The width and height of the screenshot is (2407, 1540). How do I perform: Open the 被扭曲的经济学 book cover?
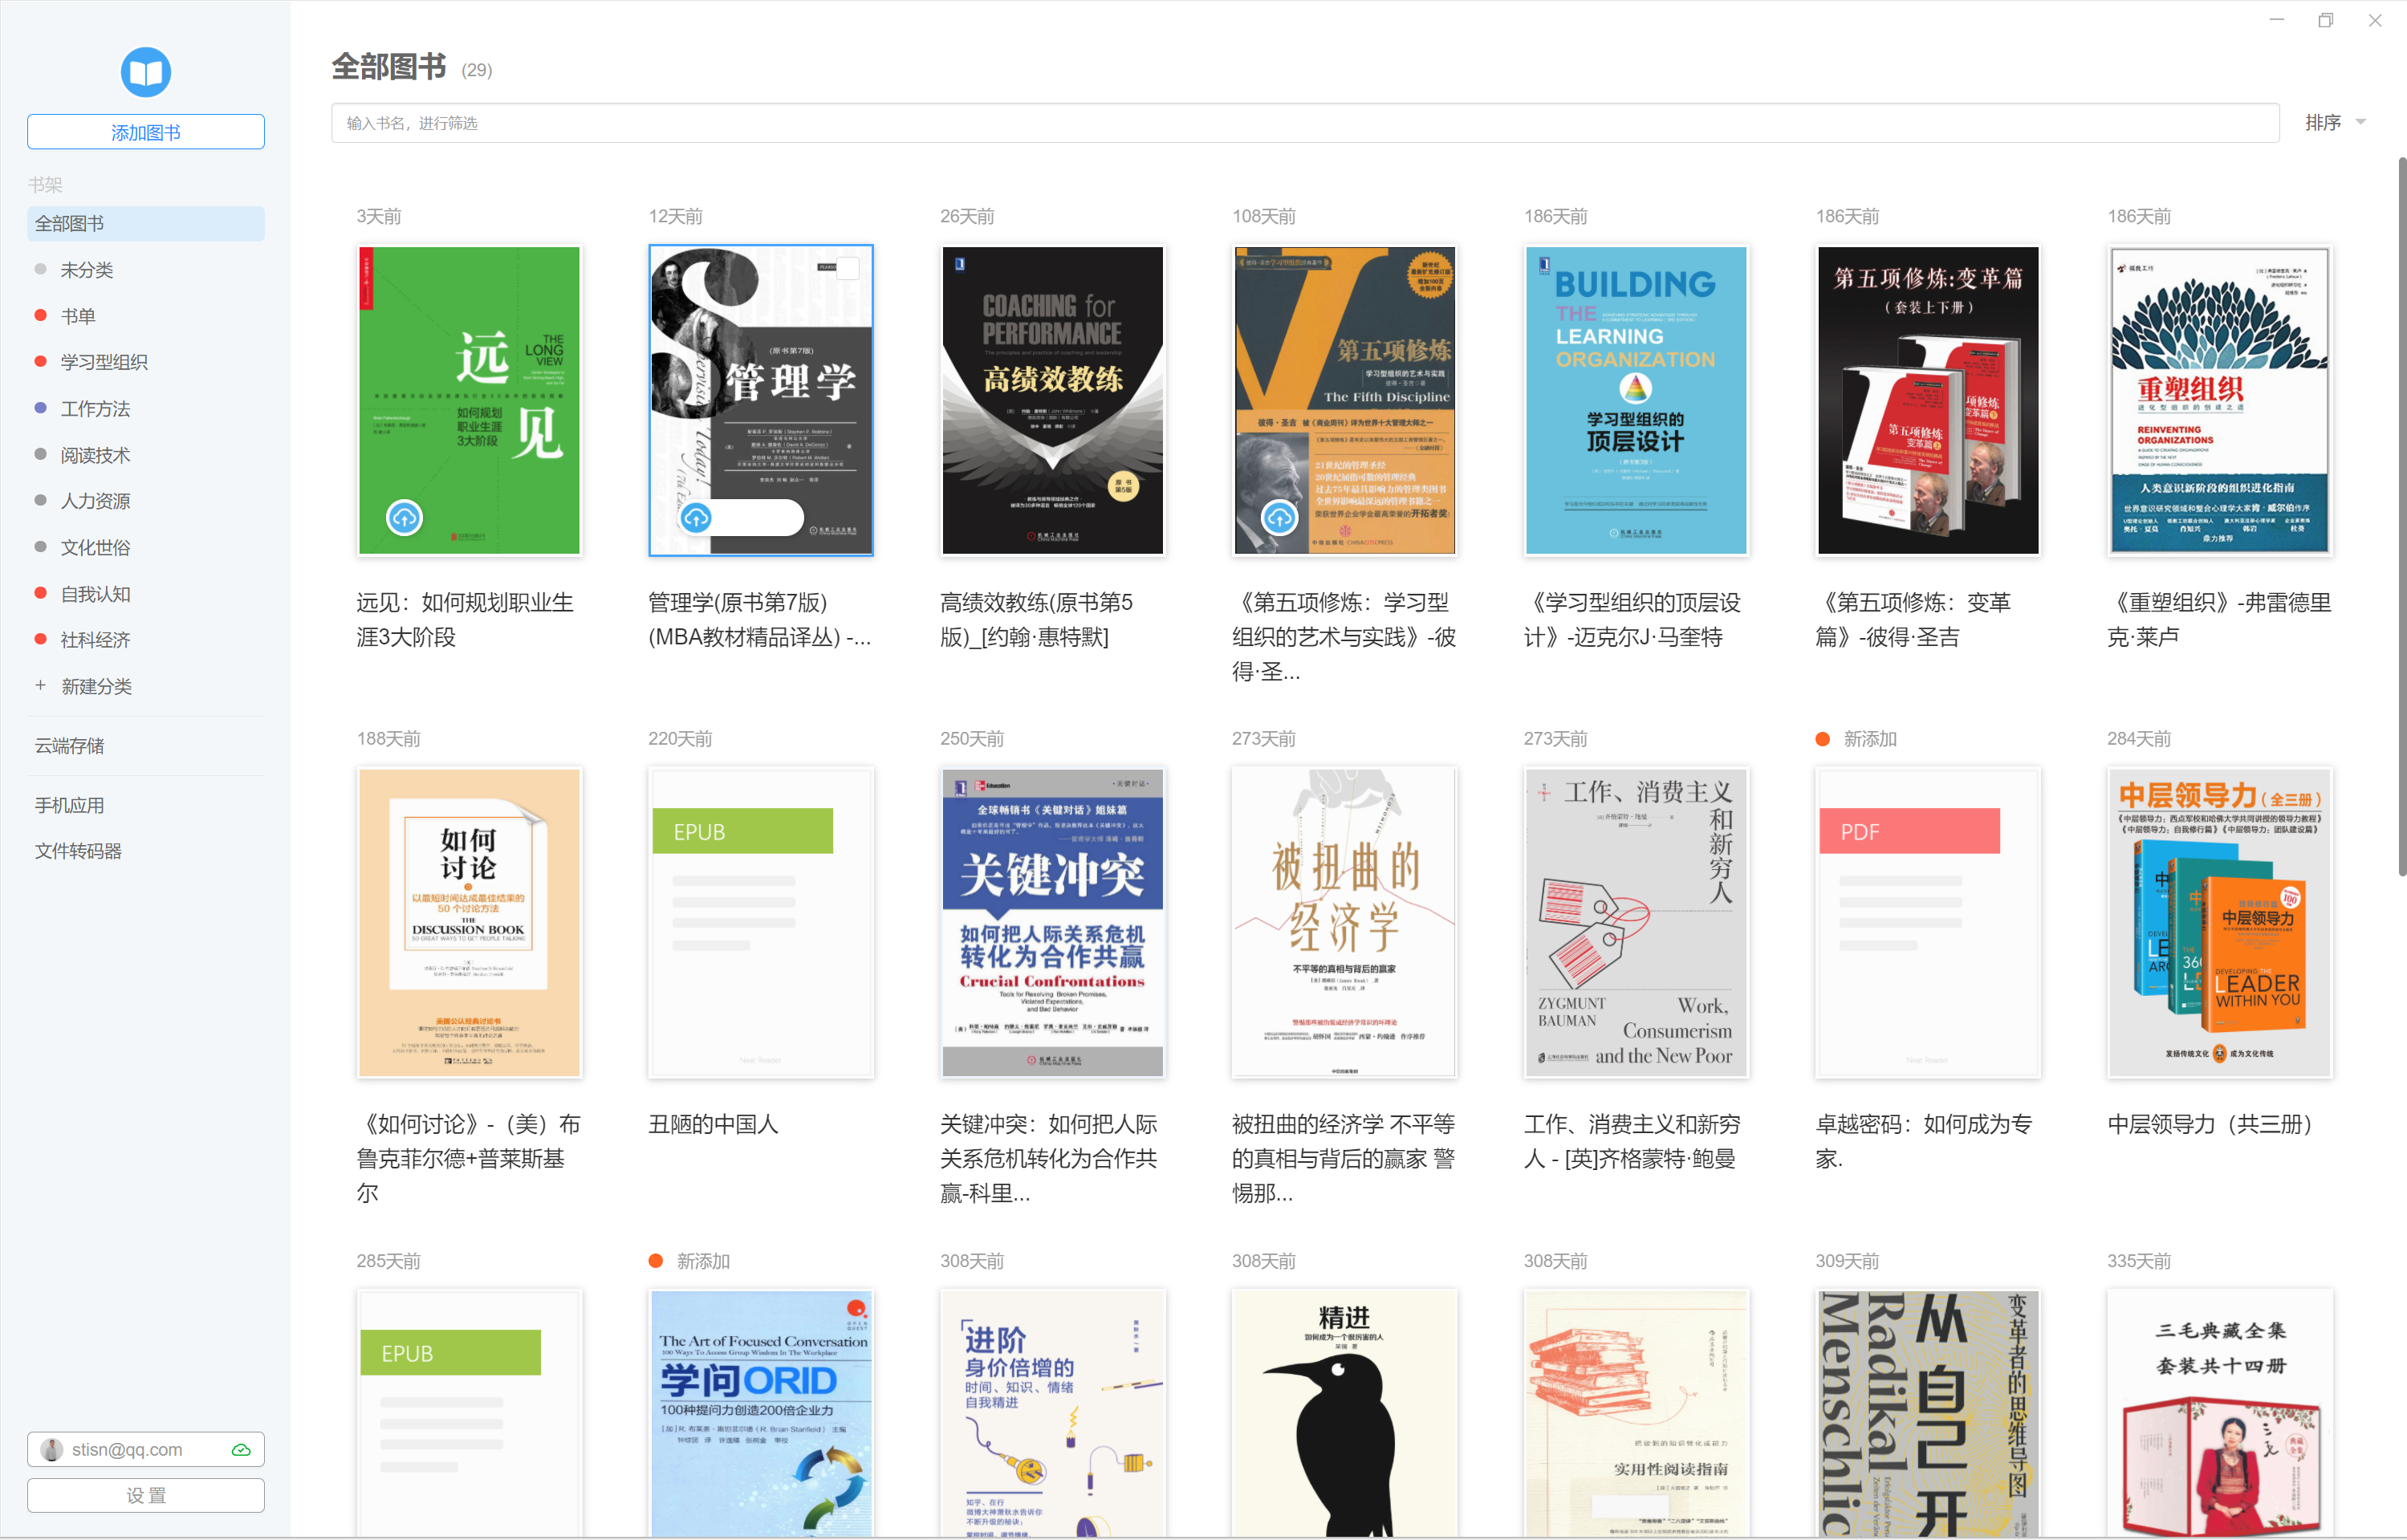[1344, 922]
